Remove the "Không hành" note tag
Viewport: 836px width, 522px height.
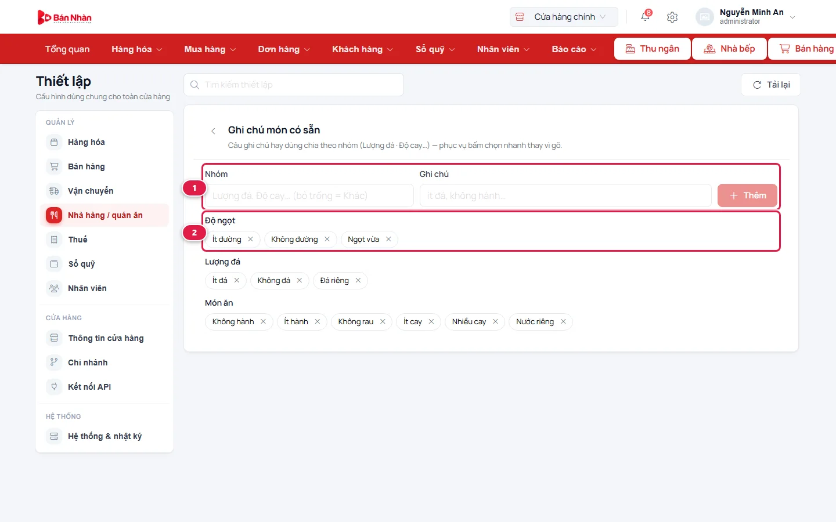pos(263,321)
